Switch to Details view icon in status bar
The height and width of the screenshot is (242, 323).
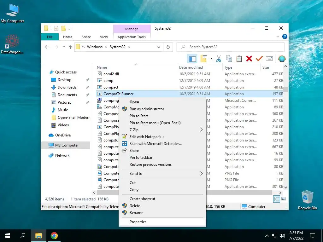(x=277, y=199)
